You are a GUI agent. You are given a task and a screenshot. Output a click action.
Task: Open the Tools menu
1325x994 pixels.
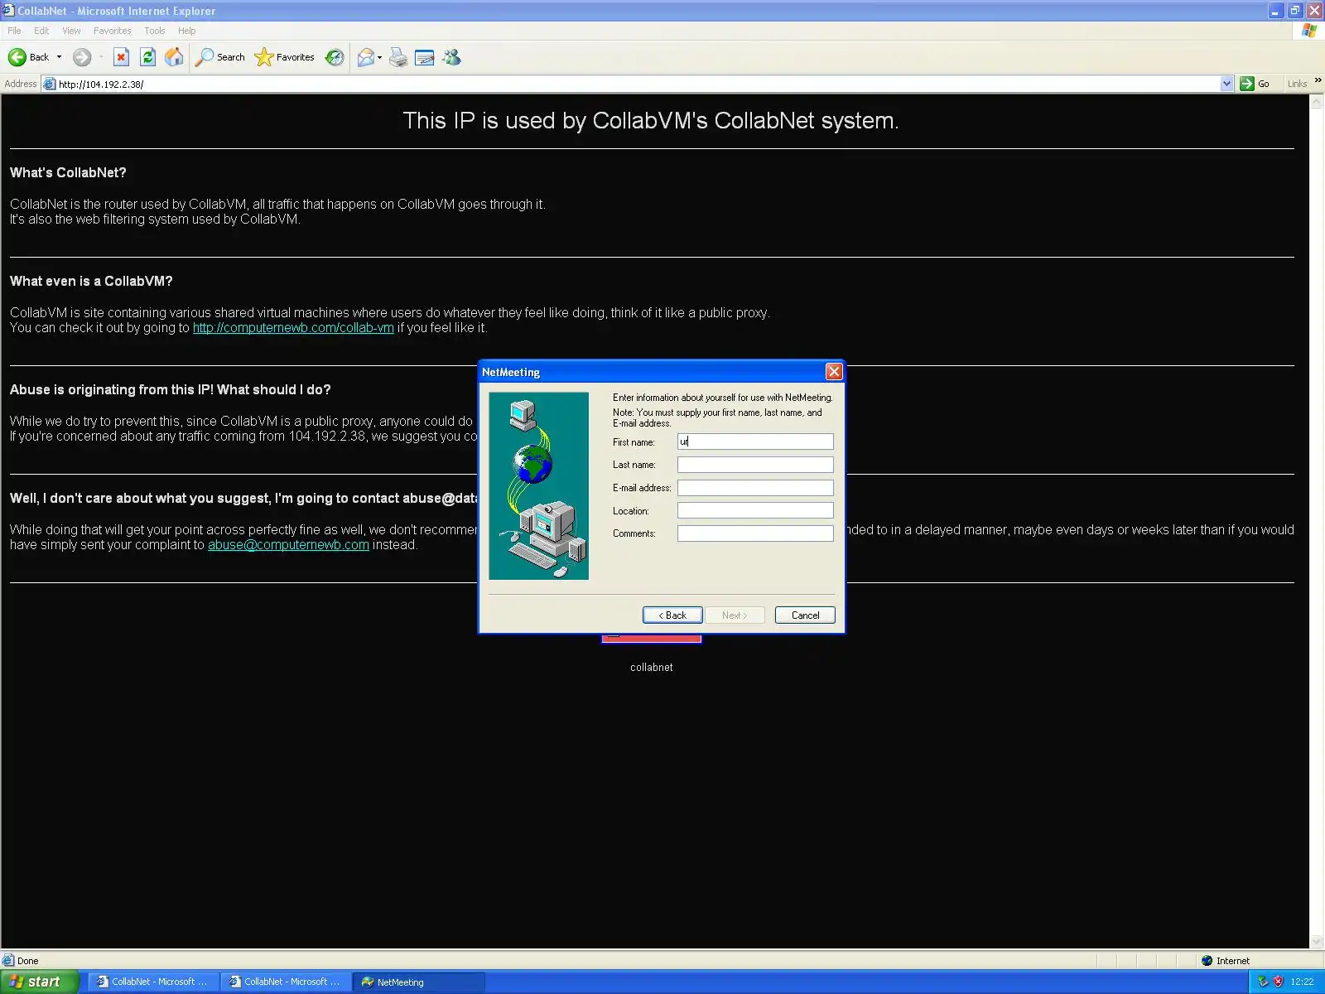tap(154, 31)
